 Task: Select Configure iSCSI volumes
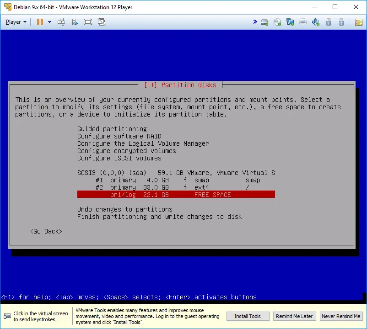(x=119, y=158)
